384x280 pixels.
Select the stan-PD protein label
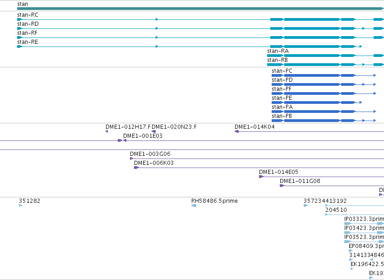point(282,80)
